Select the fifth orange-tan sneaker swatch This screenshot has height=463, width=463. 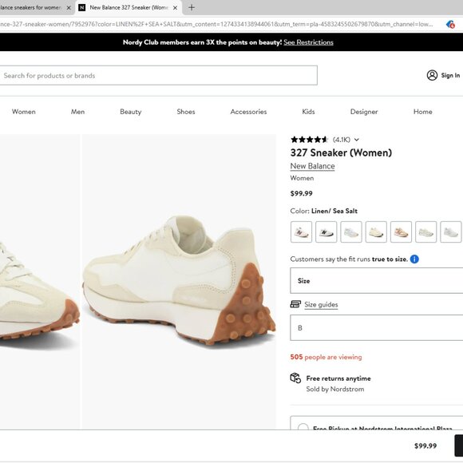point(401,232)
